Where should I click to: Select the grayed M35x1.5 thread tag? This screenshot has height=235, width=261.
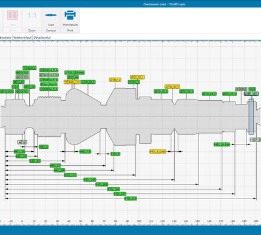(49, 75)
